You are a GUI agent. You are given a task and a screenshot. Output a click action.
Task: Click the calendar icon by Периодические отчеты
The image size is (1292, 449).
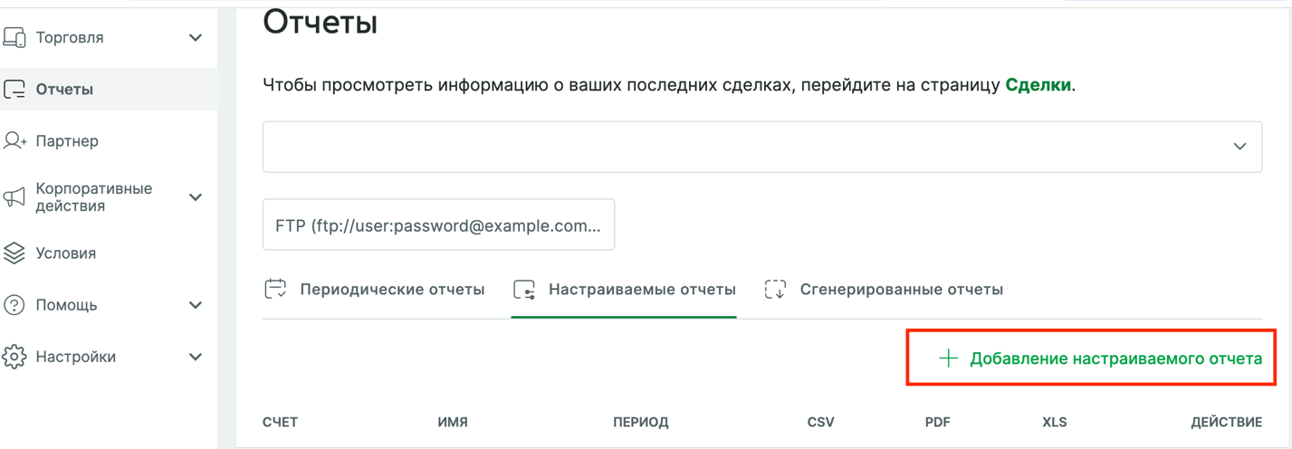[275, 290]
